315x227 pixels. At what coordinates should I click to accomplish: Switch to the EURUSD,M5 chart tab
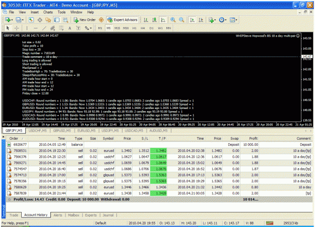(86, 131)
